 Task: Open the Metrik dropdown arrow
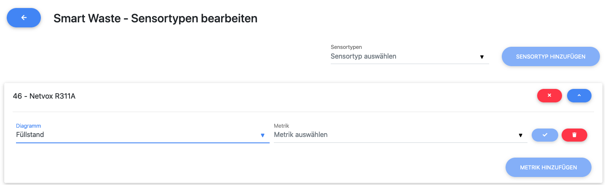point(520,135)
